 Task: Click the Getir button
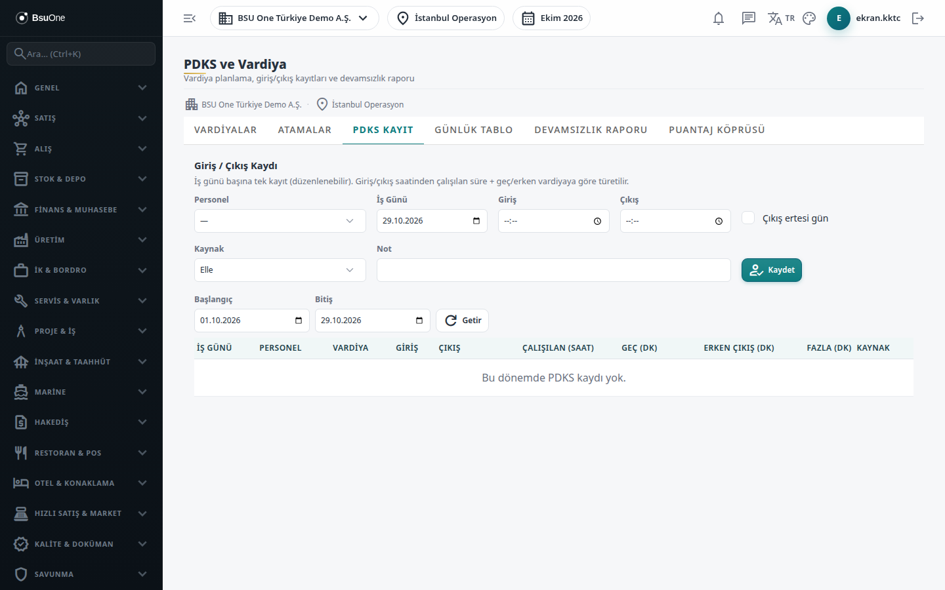coord(463,321)
